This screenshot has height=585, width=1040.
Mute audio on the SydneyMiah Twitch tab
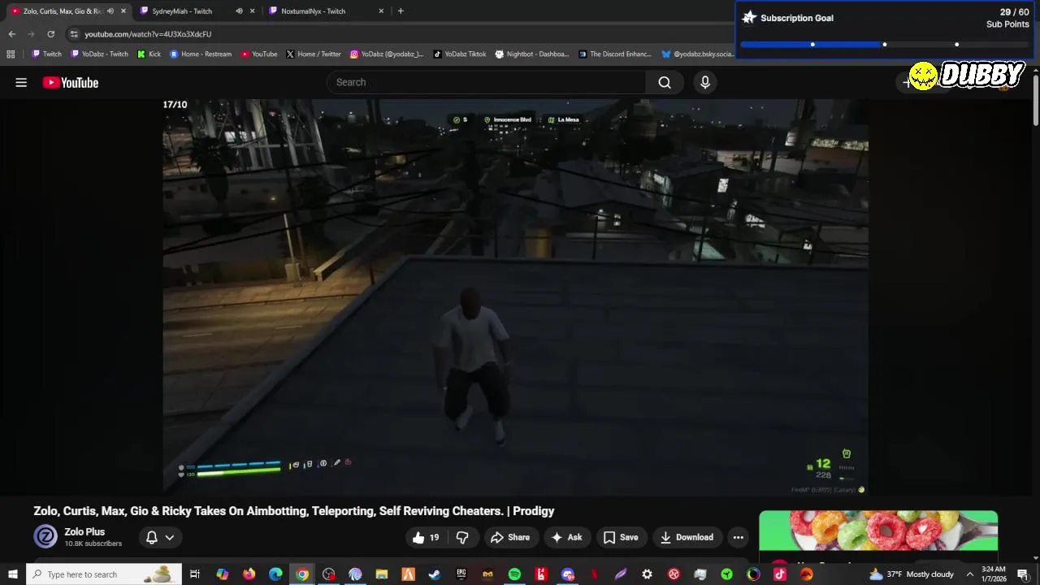point(239,11)
